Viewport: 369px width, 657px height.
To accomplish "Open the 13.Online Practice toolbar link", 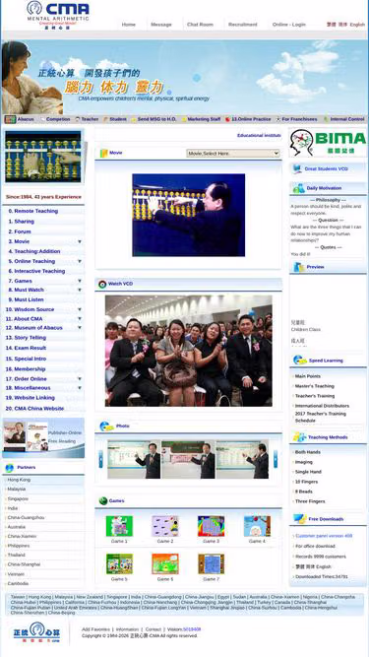I will click(251, 119).
